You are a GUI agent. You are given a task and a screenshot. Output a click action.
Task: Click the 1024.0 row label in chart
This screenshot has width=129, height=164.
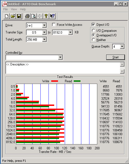tap(11, 130)
